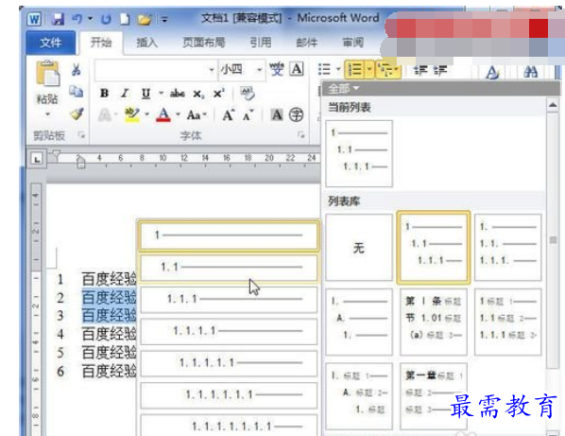Cut selection with the scissors icon
Screen dimensions: 565x436
(76, 69)
